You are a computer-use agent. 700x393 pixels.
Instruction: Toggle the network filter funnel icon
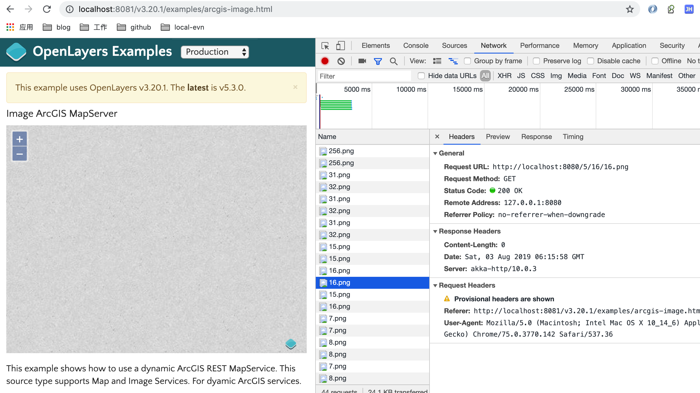(x=378, y=61)
